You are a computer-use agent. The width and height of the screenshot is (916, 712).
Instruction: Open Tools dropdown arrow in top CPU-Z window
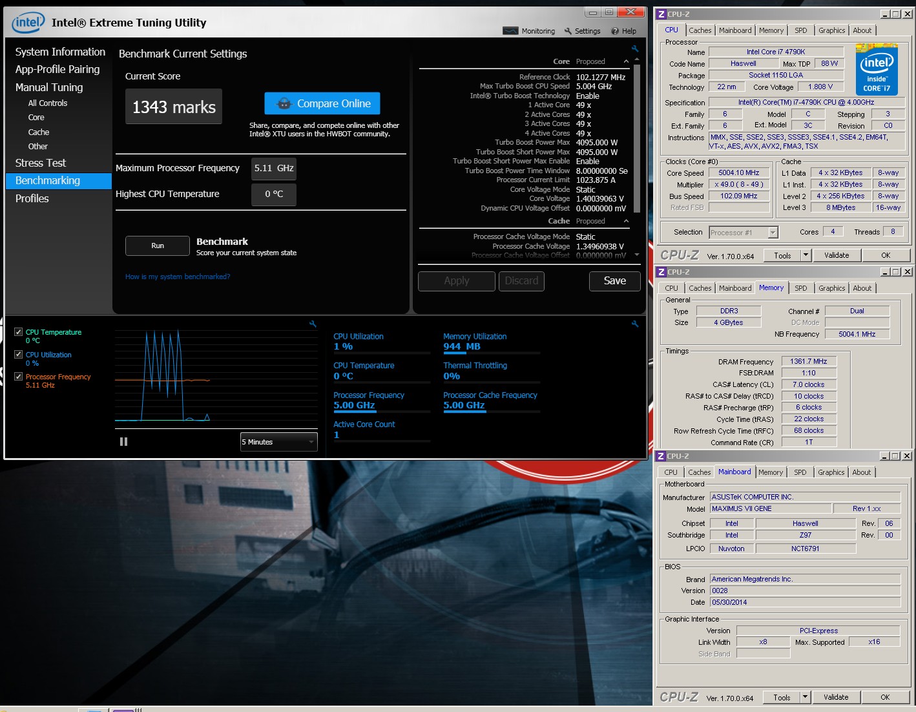[806, 255]
